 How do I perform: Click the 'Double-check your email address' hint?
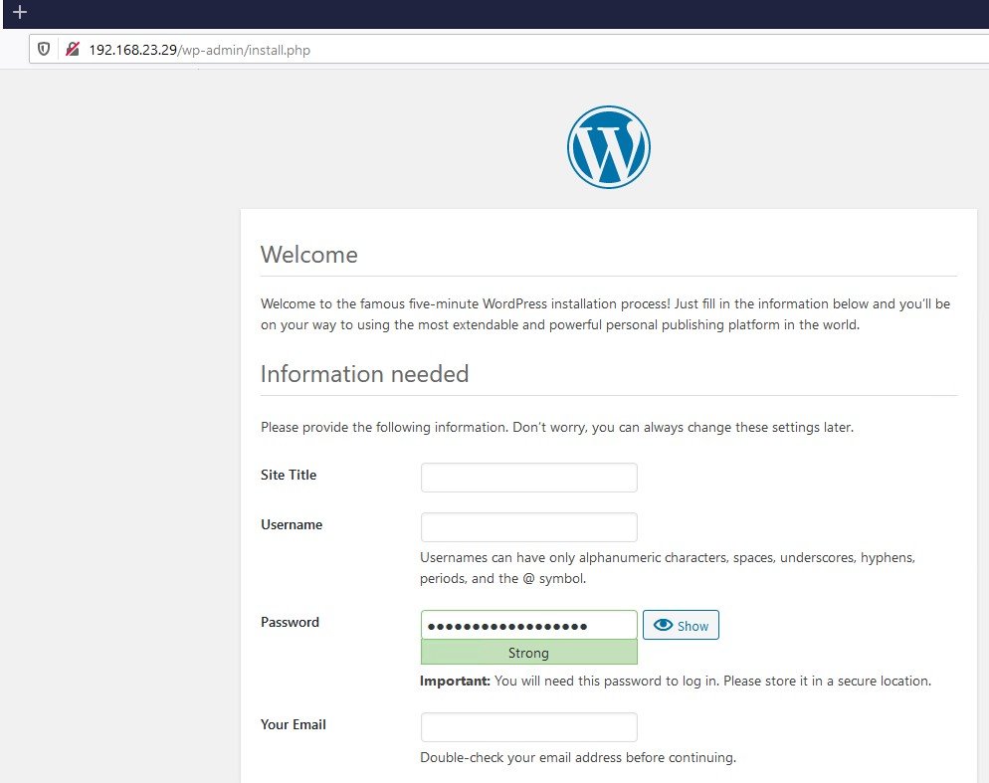[x=578, y=757]
